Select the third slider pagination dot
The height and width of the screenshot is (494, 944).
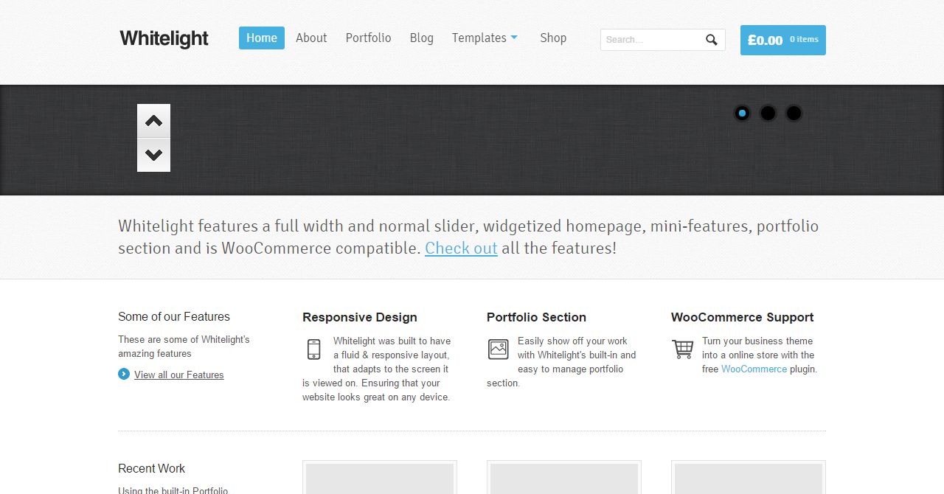click(794, 113)
